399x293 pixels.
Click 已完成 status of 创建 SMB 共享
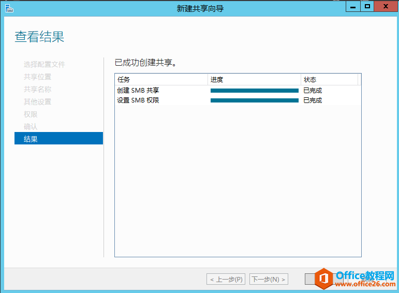pyautogui.click(x=313, y=91)
